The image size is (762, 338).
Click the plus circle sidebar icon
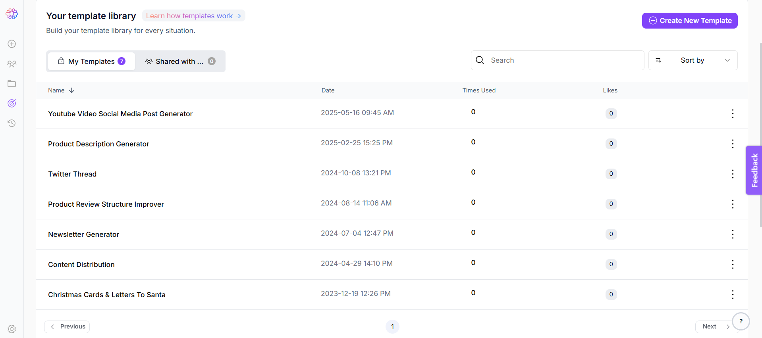click(12, 44)
